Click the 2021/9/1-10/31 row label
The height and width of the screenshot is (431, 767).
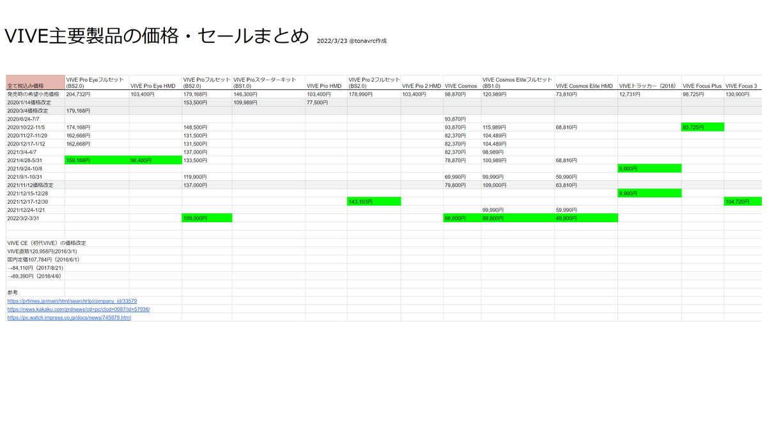click(x=36, y=177)
